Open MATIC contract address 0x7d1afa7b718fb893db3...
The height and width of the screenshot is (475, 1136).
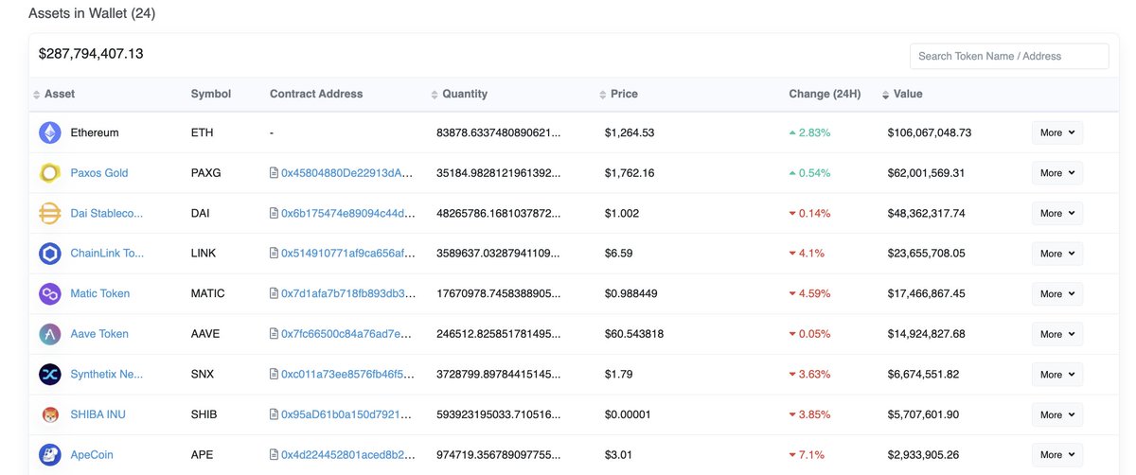348,293
